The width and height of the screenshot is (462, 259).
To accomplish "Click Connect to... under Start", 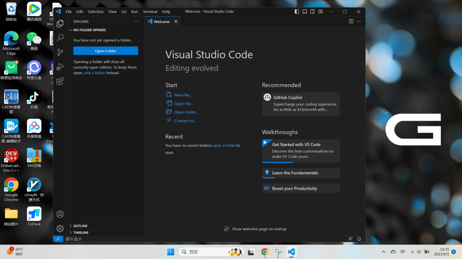I will [181, 121].
